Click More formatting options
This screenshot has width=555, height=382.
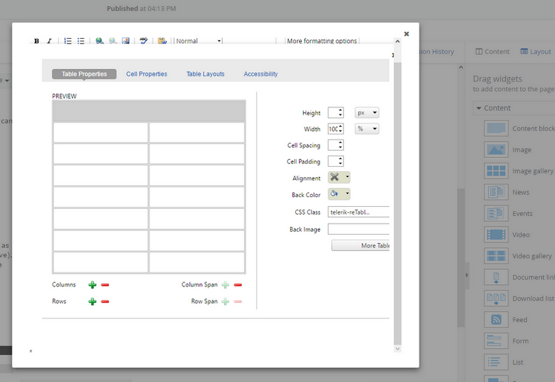click(322, 41)
